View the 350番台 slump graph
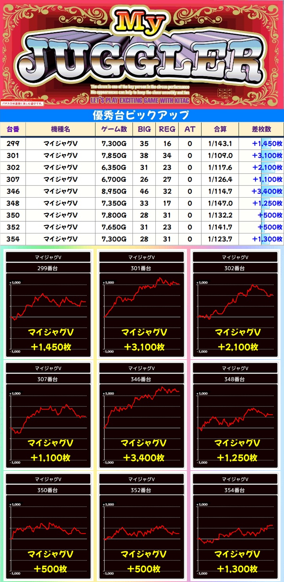The width and height of the screenshot is (284, 582). [x=48, y=532]
